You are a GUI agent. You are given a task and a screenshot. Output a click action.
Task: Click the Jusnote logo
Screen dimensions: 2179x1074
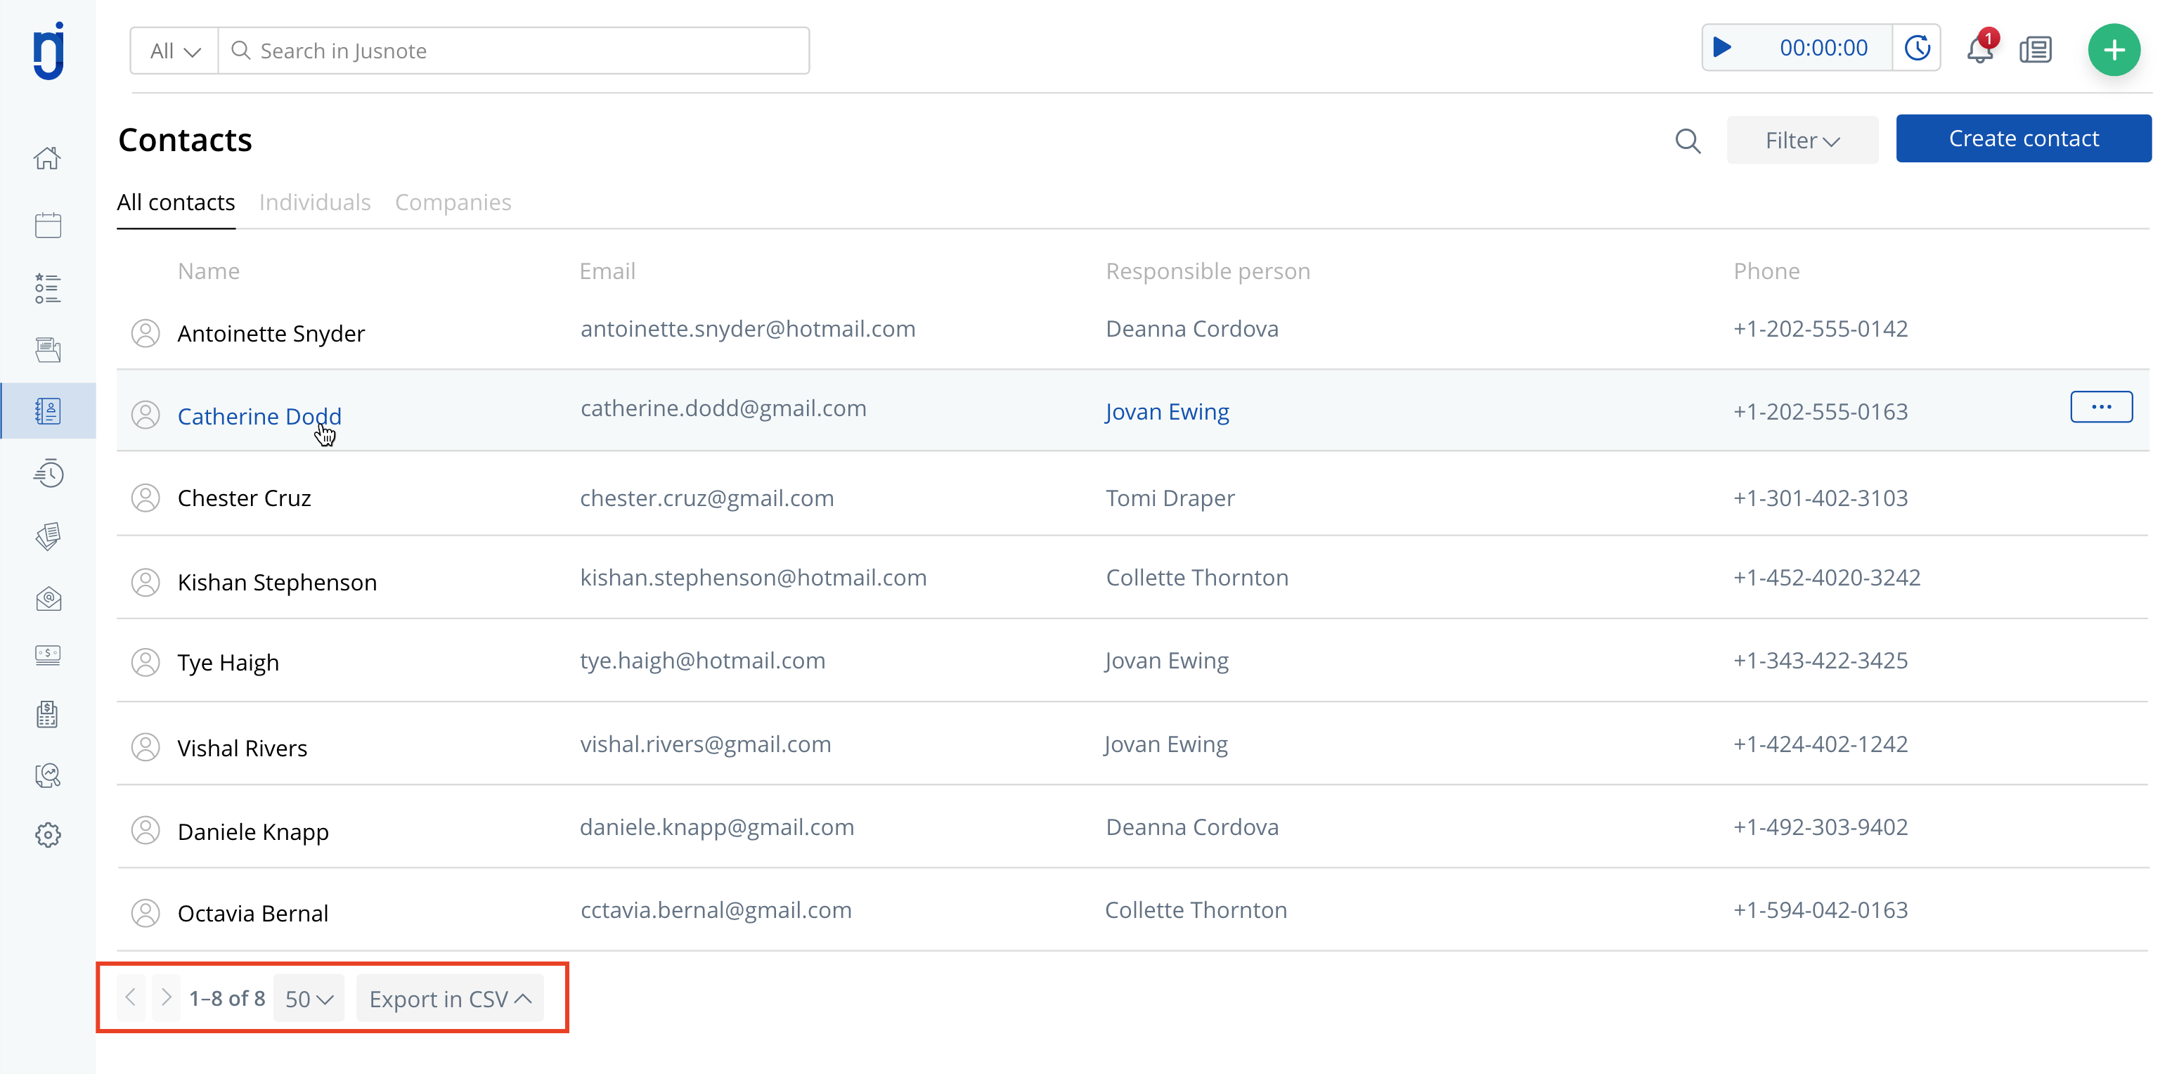[x=49, y=51]
